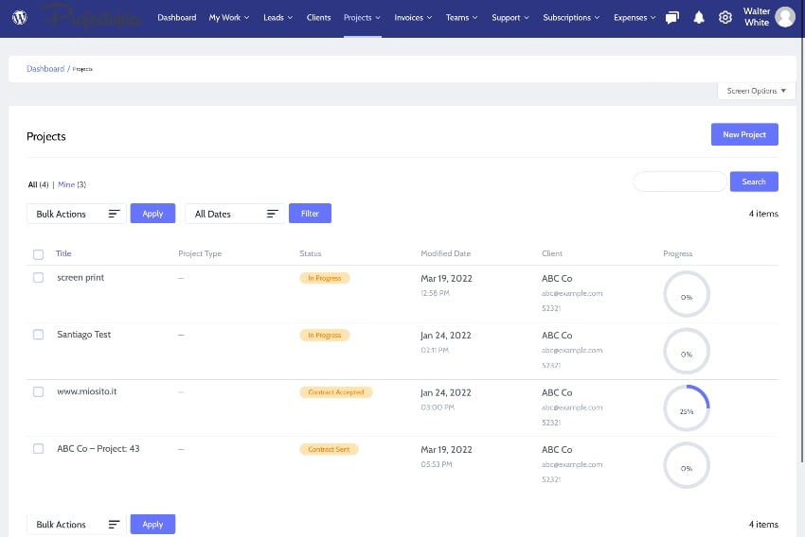805x537 pixels.
Task: Click the 0% progress circle for Santiago Test
Action: [x=687, y=351]
